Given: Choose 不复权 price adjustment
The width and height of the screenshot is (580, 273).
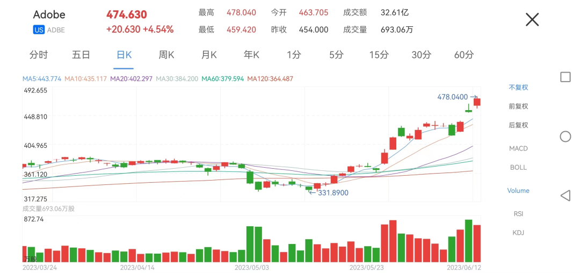Looking at the screenshot, I should coord(518,88).
